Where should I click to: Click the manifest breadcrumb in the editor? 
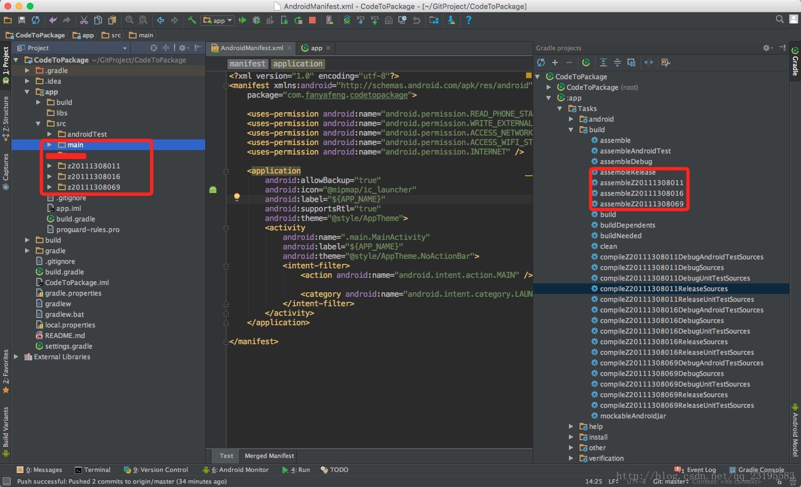click(x=248, y=64)
